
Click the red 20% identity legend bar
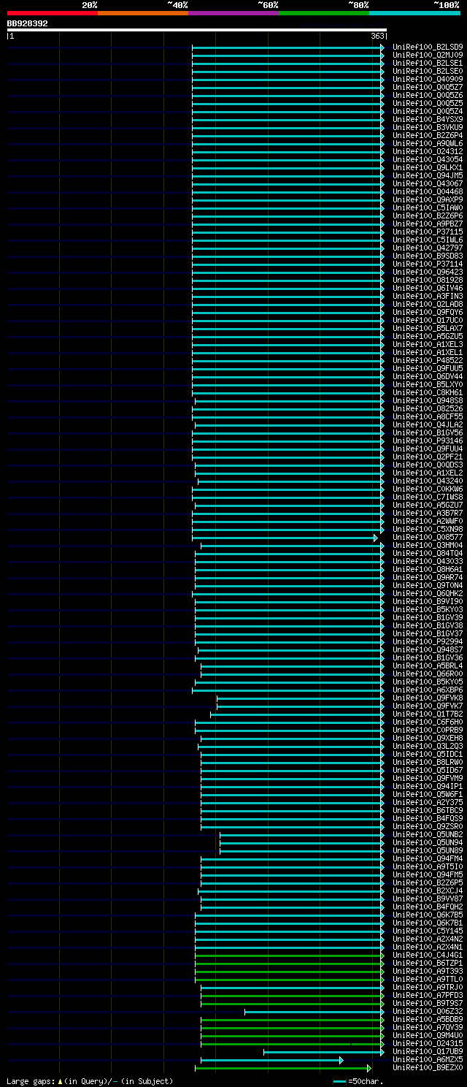[53, 13]
